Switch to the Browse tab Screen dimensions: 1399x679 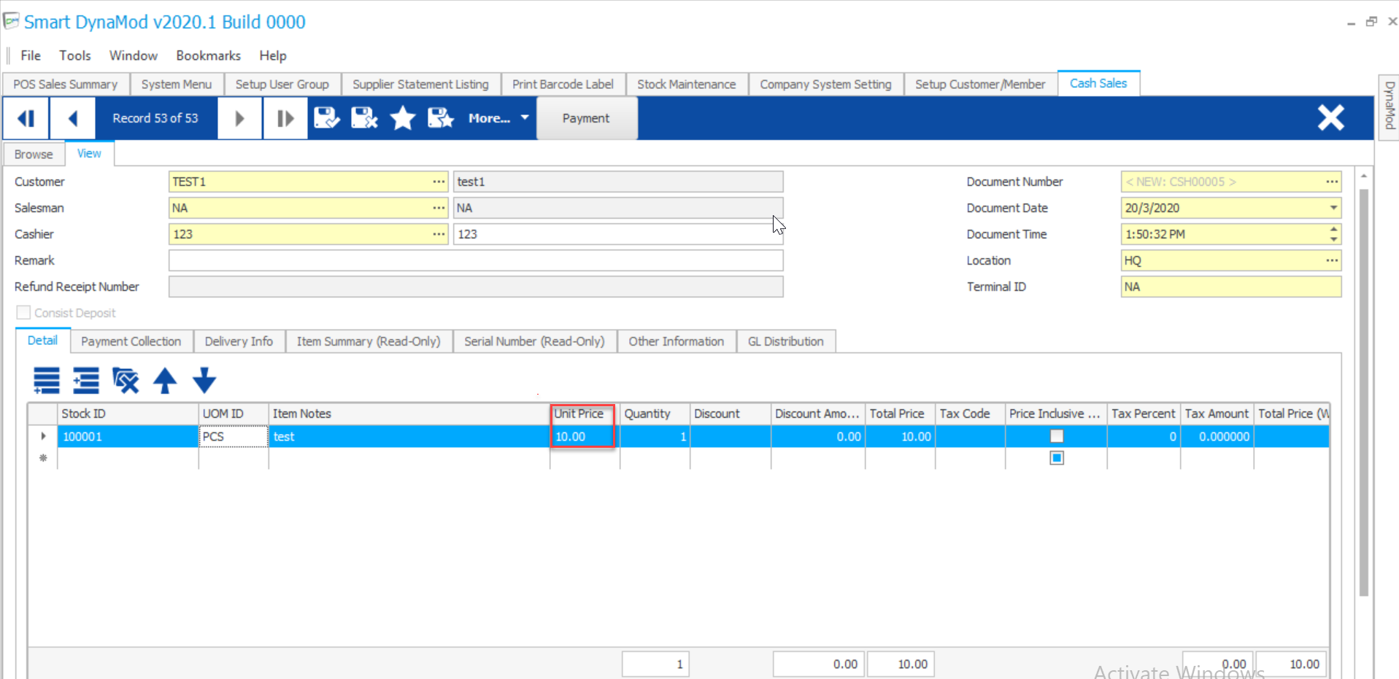coord(34,155)
